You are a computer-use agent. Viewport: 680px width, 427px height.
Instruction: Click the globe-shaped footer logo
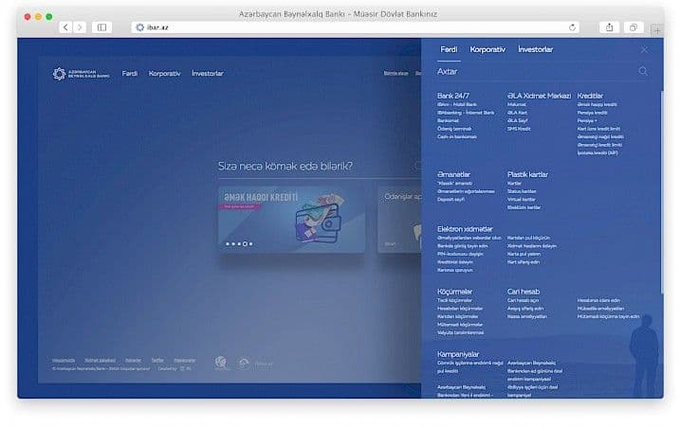coord(221,363)
